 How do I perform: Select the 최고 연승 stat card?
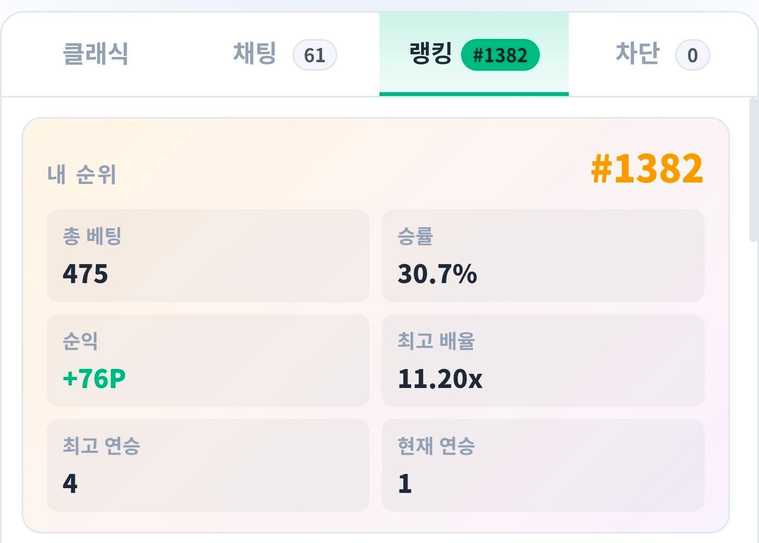208,466
